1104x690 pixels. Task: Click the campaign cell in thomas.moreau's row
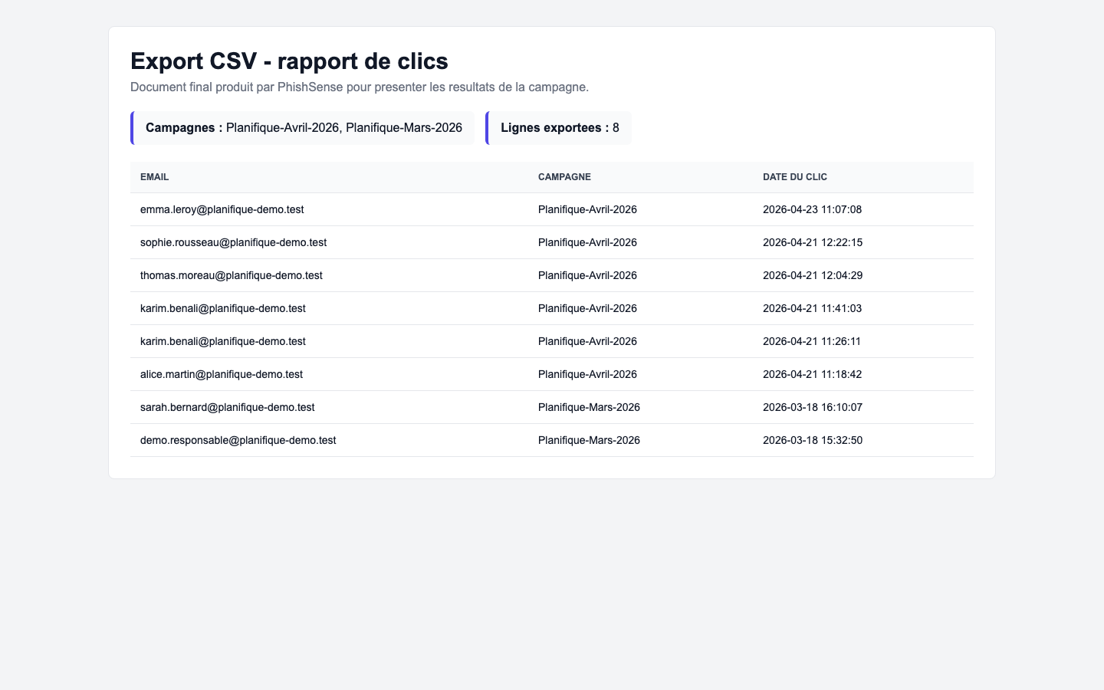(x=587, y=275)
